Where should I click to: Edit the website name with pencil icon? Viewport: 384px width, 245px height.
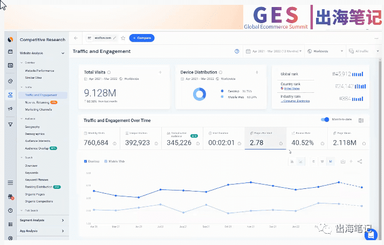click(x=115, y=38)
